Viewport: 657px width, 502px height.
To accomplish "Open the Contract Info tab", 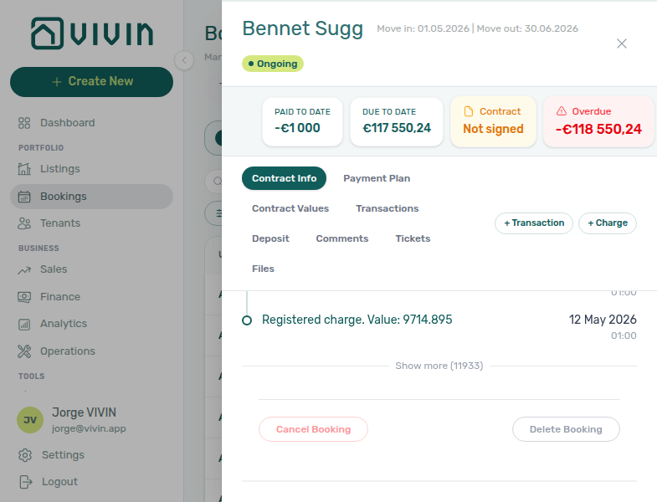I will (284, 178).
